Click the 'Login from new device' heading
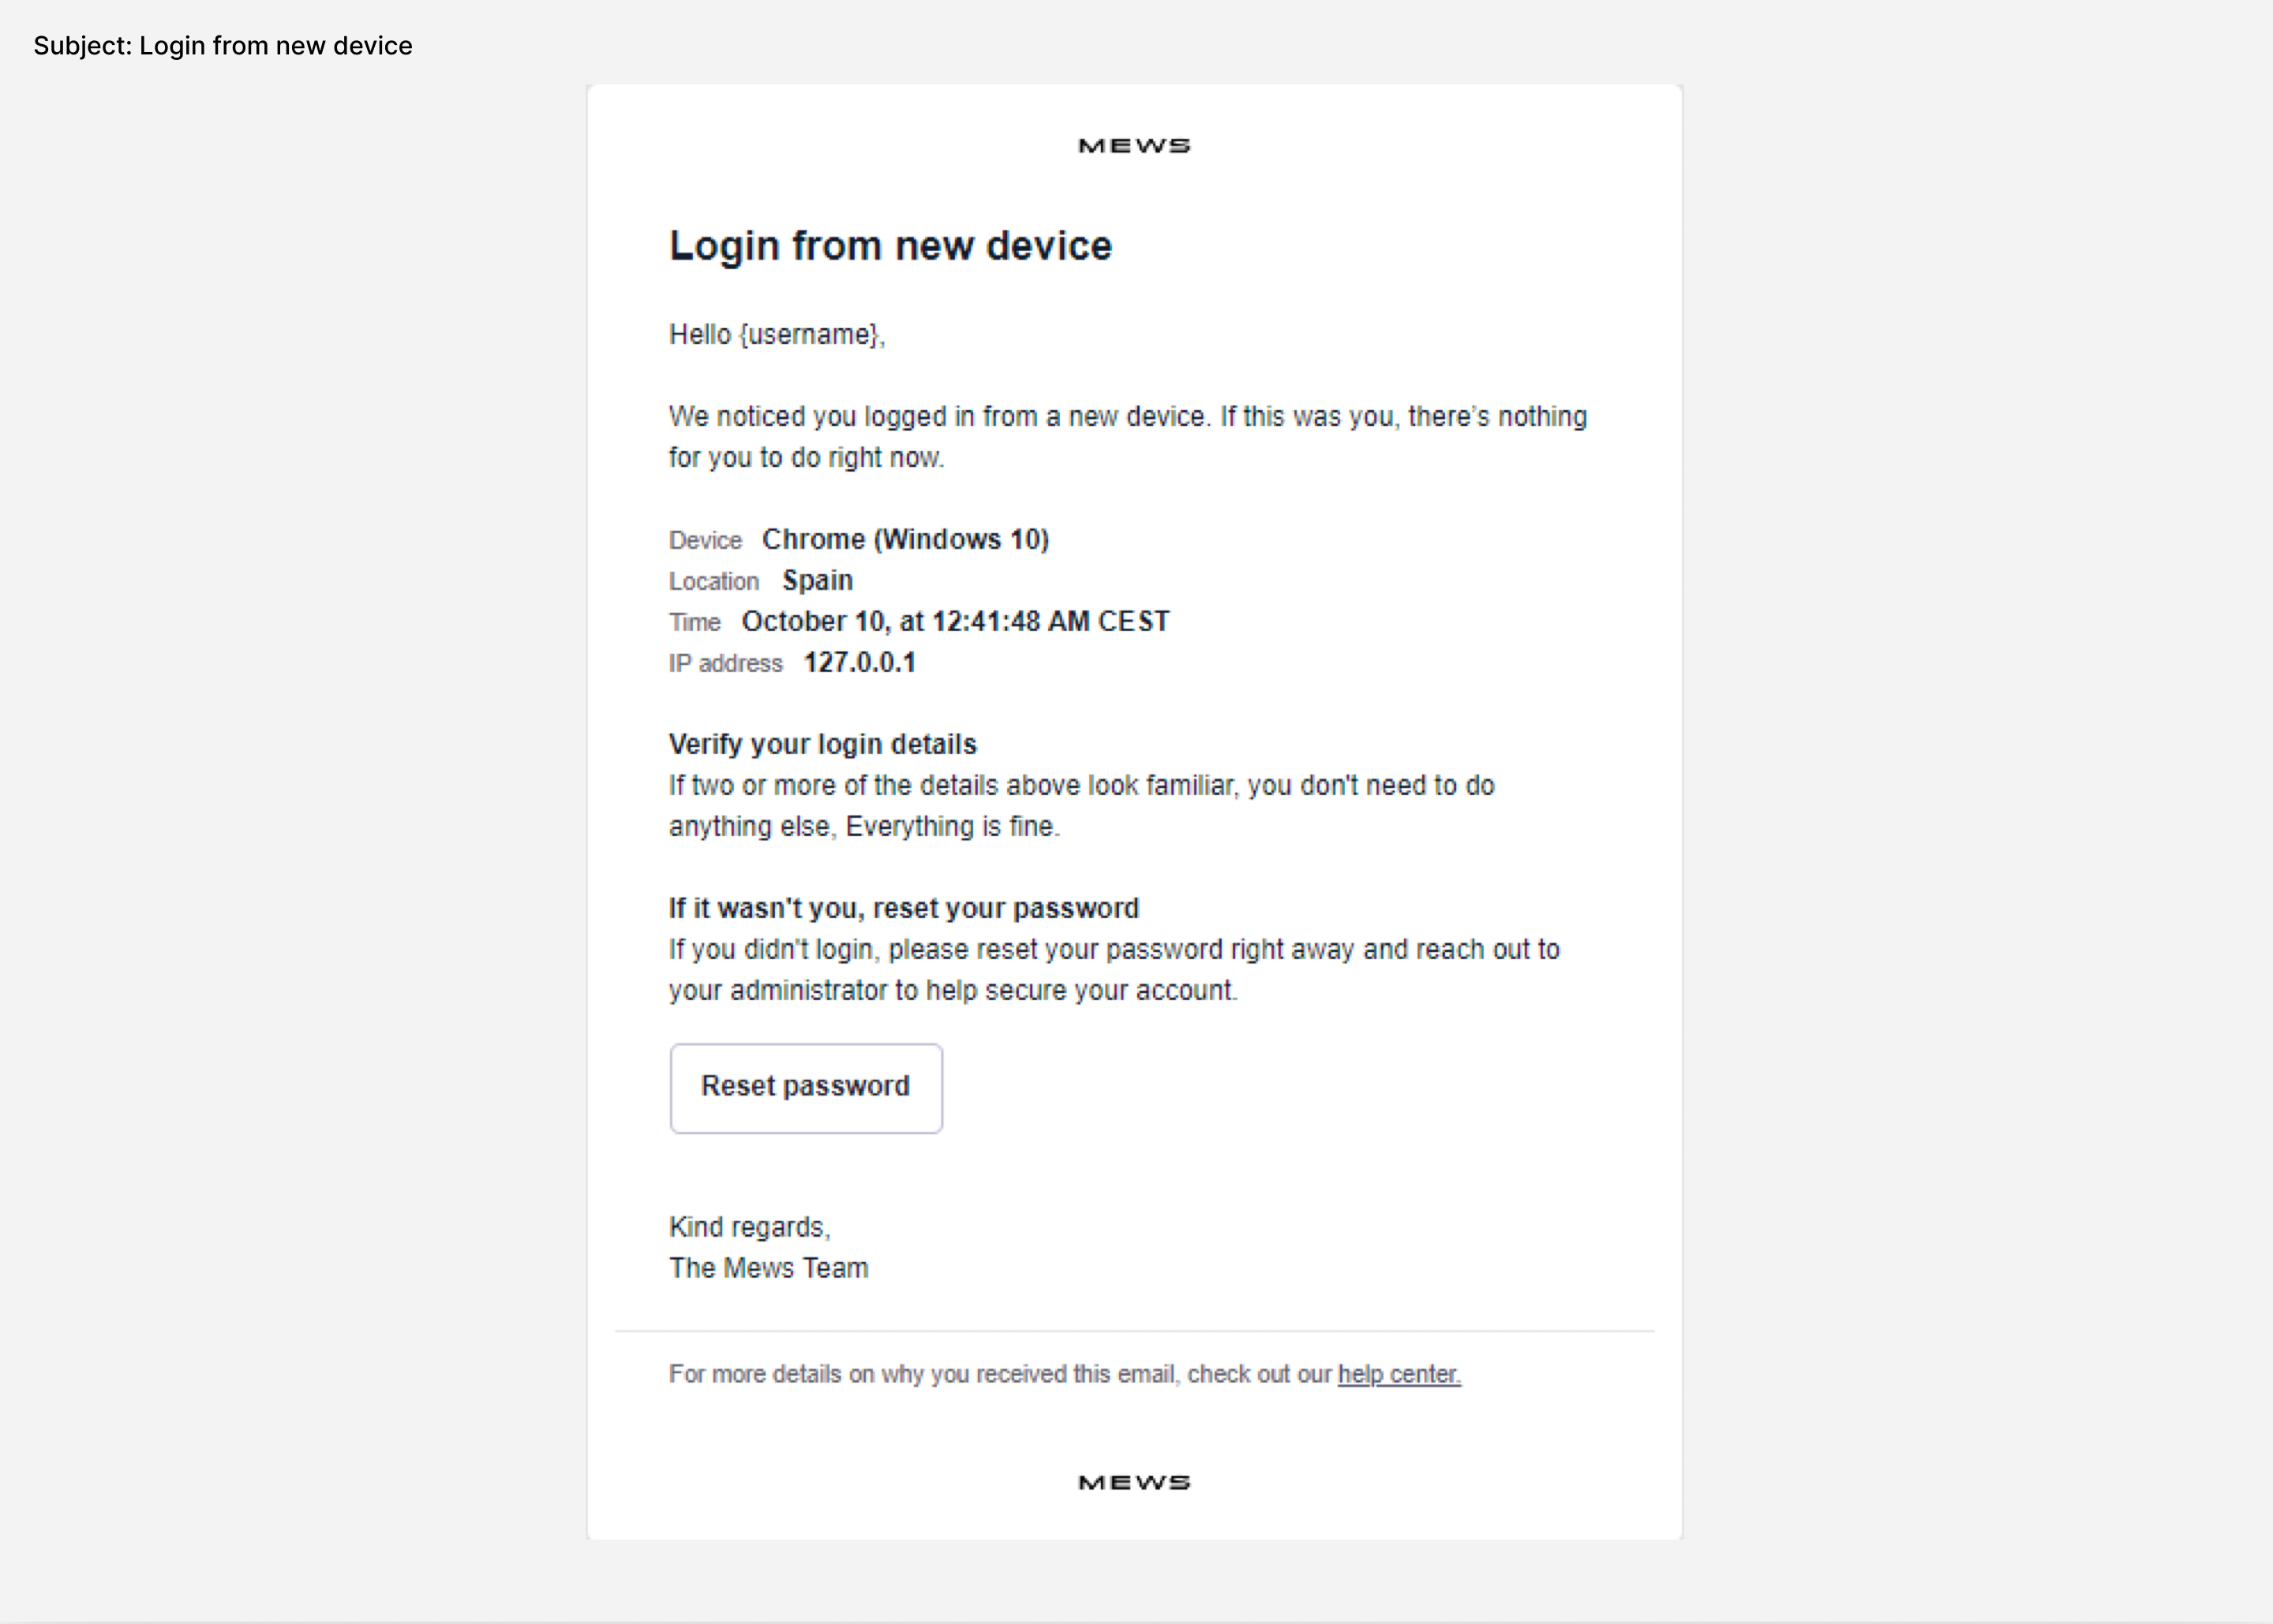The width and height of the screenshot is (2273, 1624). (890, 245)
